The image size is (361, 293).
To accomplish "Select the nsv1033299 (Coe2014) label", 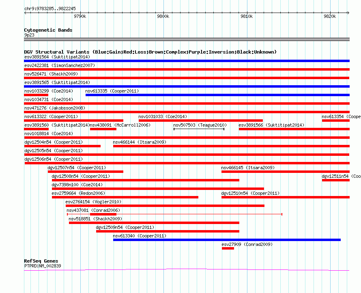I will click(x=49, y=91).
